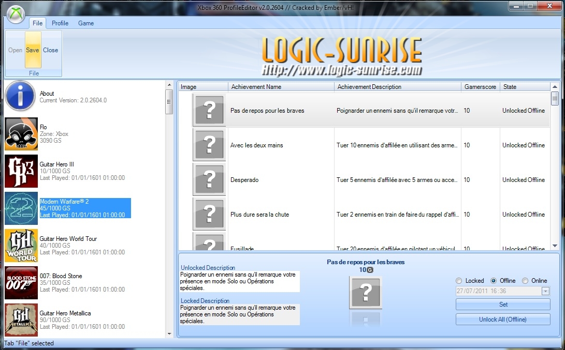565x350 pixels.
Task: Sort by Gamerscore column header
Action: coord(481,87)
